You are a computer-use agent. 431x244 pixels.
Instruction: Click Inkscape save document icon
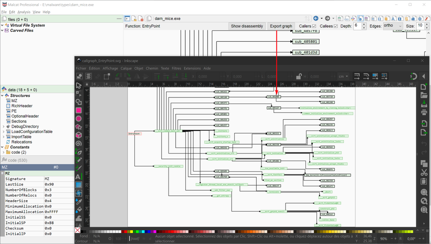(424, 104)
